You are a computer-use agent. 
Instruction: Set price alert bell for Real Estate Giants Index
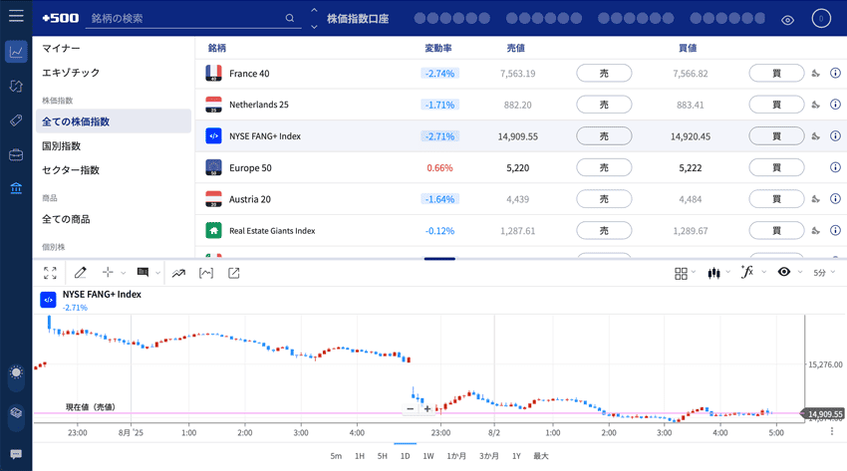pos(816,230)
